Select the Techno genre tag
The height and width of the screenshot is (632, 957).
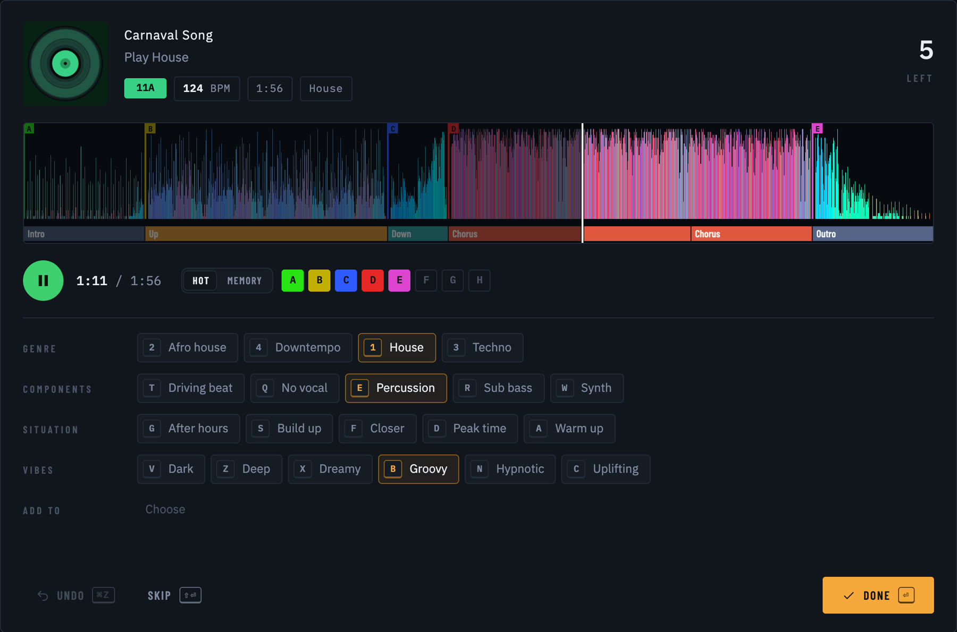pos(482,347)
